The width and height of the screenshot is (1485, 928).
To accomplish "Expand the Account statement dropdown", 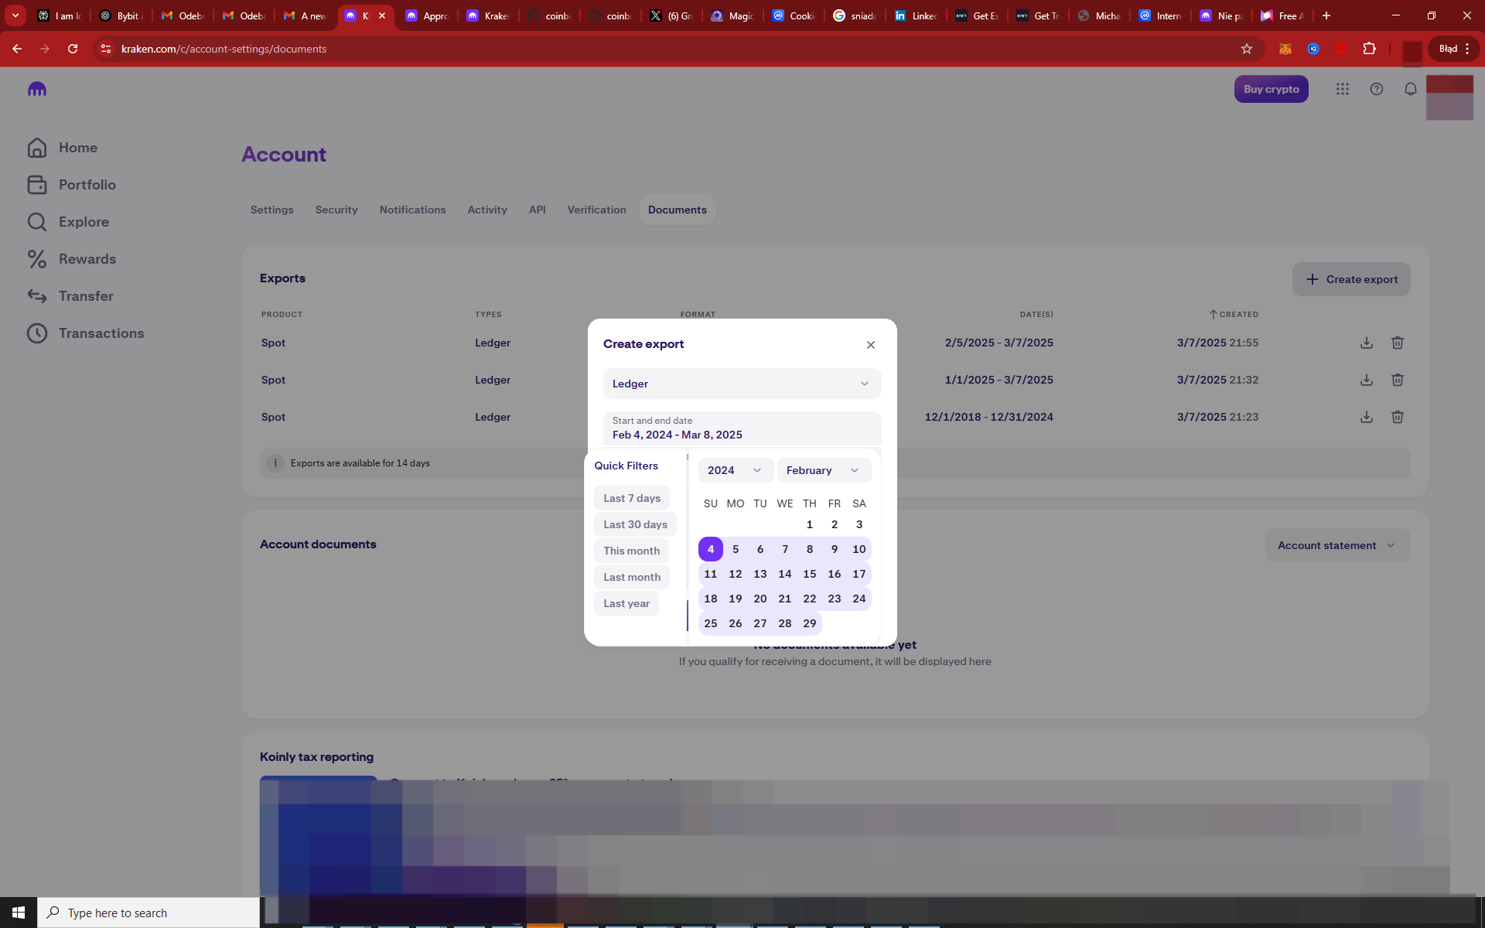I will [1337, 545].
